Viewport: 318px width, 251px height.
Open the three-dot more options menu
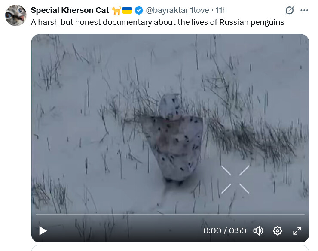pos(304,10)
